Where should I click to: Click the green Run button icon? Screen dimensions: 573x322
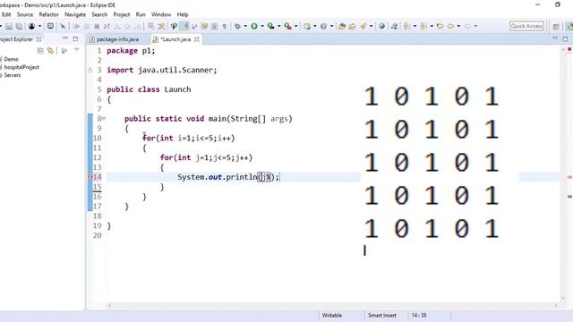(x=254, y=26)
